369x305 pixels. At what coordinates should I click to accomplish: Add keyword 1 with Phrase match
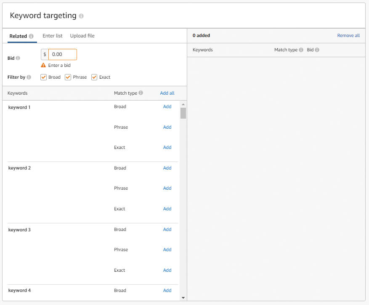coord(167,127)
